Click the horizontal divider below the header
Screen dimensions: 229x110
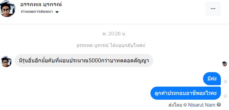tap(115, 24)
